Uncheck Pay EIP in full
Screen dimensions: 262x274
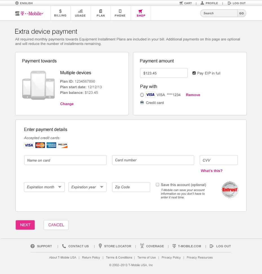click(x=194, y=73)
